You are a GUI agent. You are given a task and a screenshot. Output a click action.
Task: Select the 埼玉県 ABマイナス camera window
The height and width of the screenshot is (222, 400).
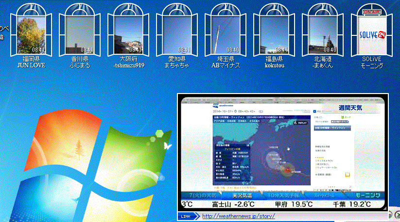(226, 34)
